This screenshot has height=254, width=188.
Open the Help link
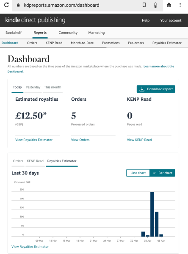(146, 20)
